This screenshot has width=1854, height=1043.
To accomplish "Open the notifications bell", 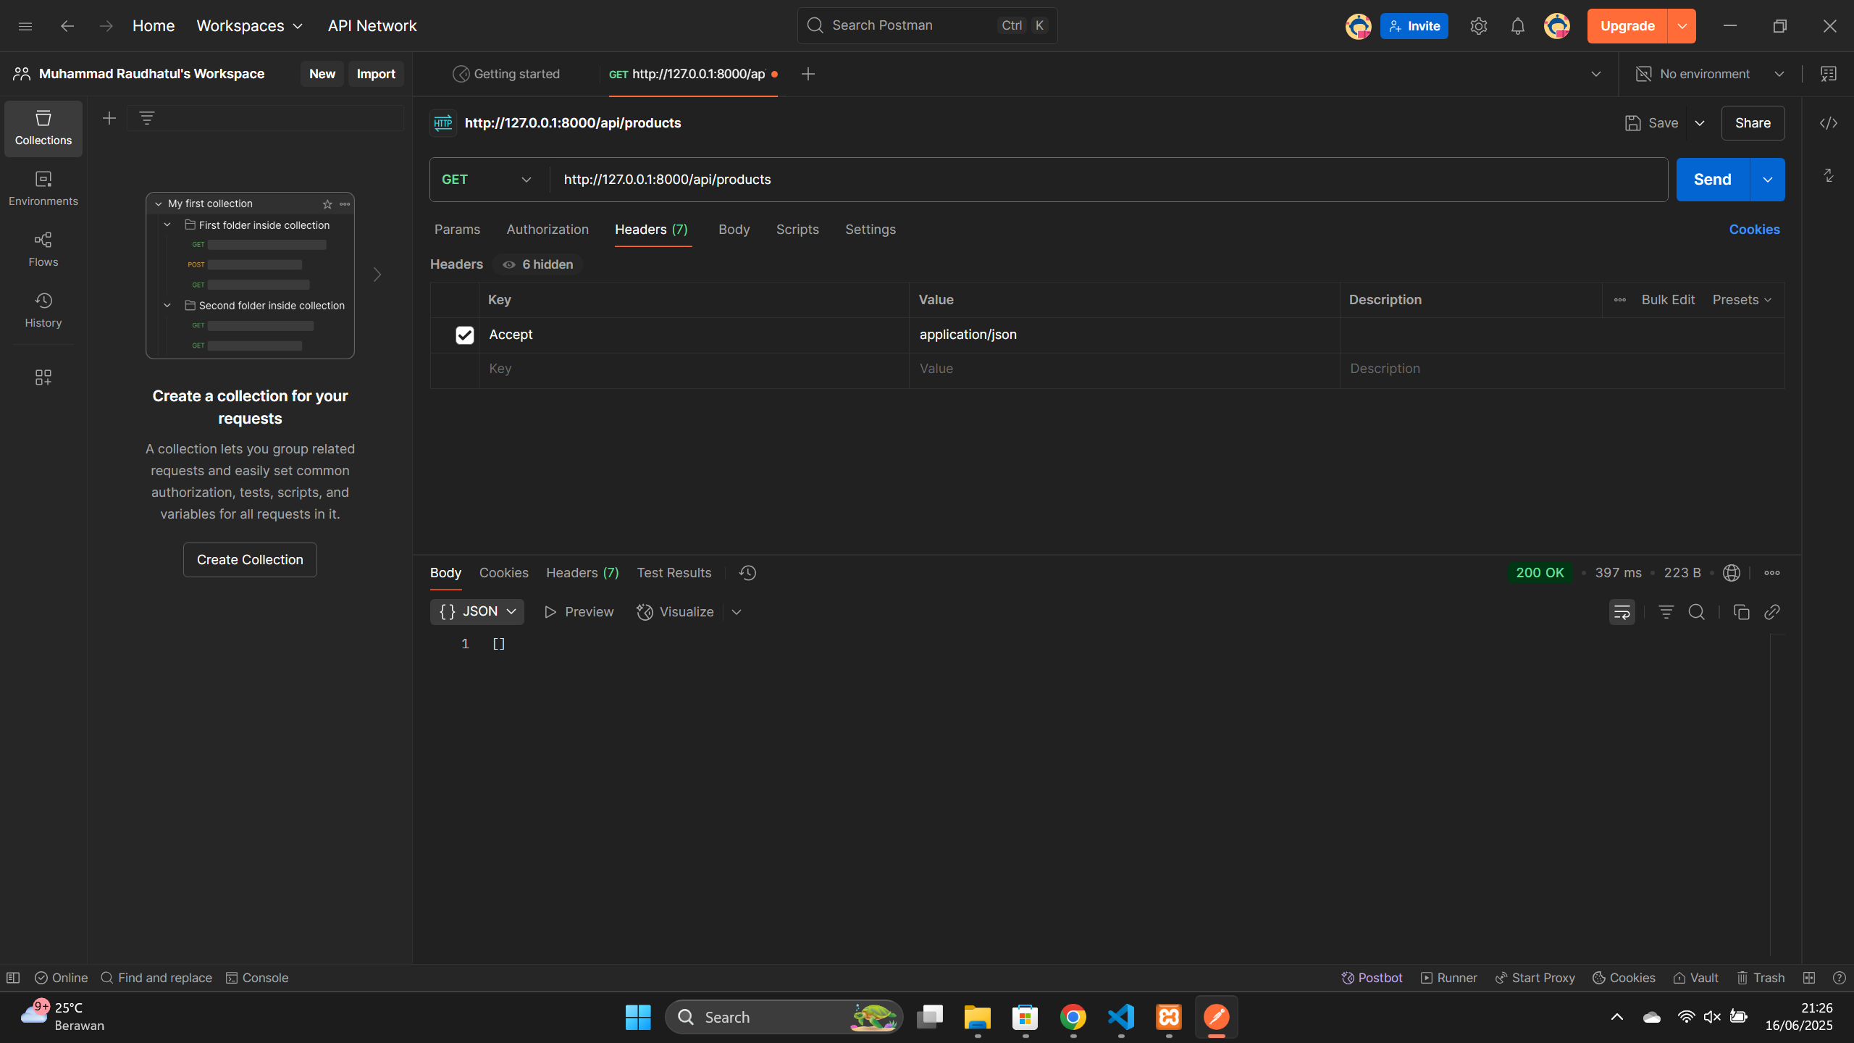I will [1517, 26].
